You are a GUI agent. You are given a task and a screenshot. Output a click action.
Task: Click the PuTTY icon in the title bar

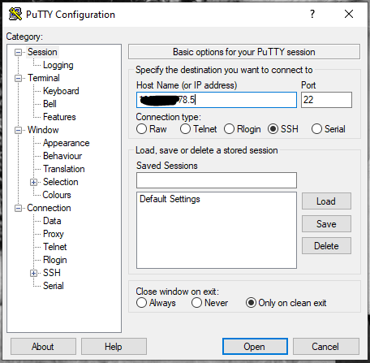[x=15, y=14]
